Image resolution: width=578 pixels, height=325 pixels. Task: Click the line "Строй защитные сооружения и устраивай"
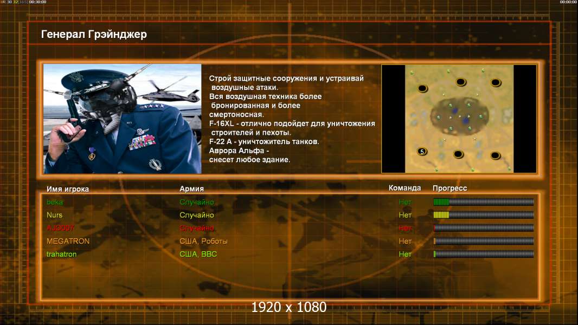286,79
